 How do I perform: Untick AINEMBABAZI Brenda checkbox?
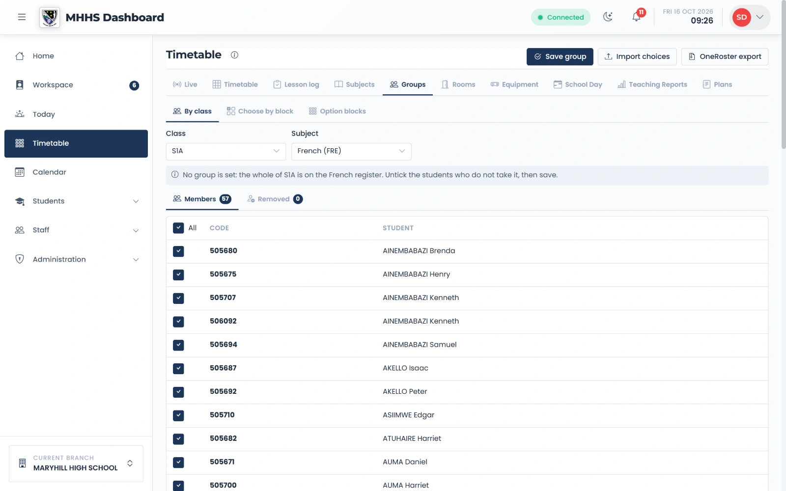point(178,251)
